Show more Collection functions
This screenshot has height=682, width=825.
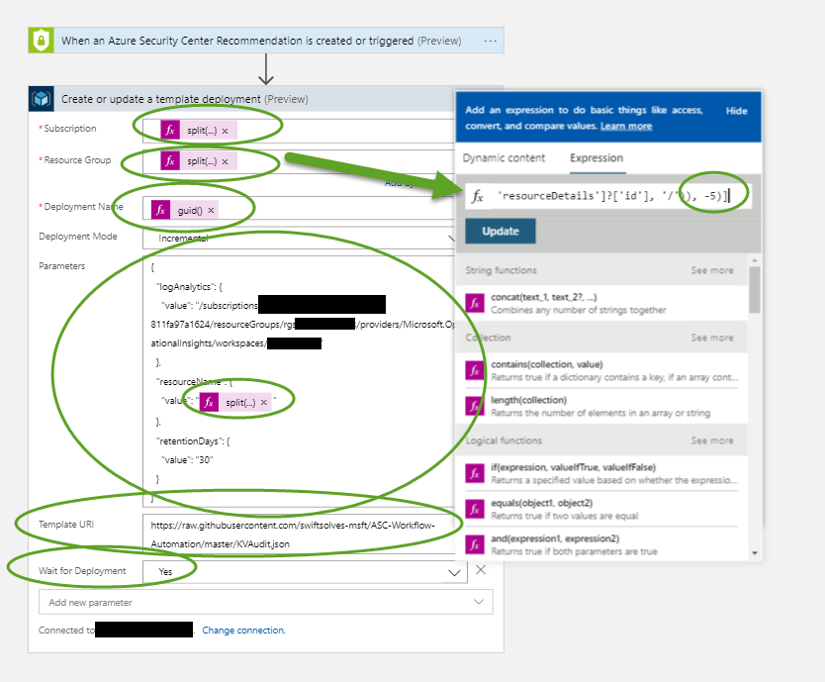(x=712, y=338)
